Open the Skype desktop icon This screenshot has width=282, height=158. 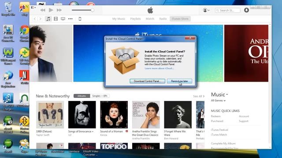tap(25, 146)
